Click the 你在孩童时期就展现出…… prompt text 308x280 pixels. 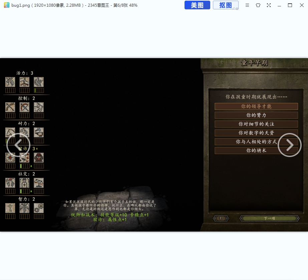click(x=256, y=97)
